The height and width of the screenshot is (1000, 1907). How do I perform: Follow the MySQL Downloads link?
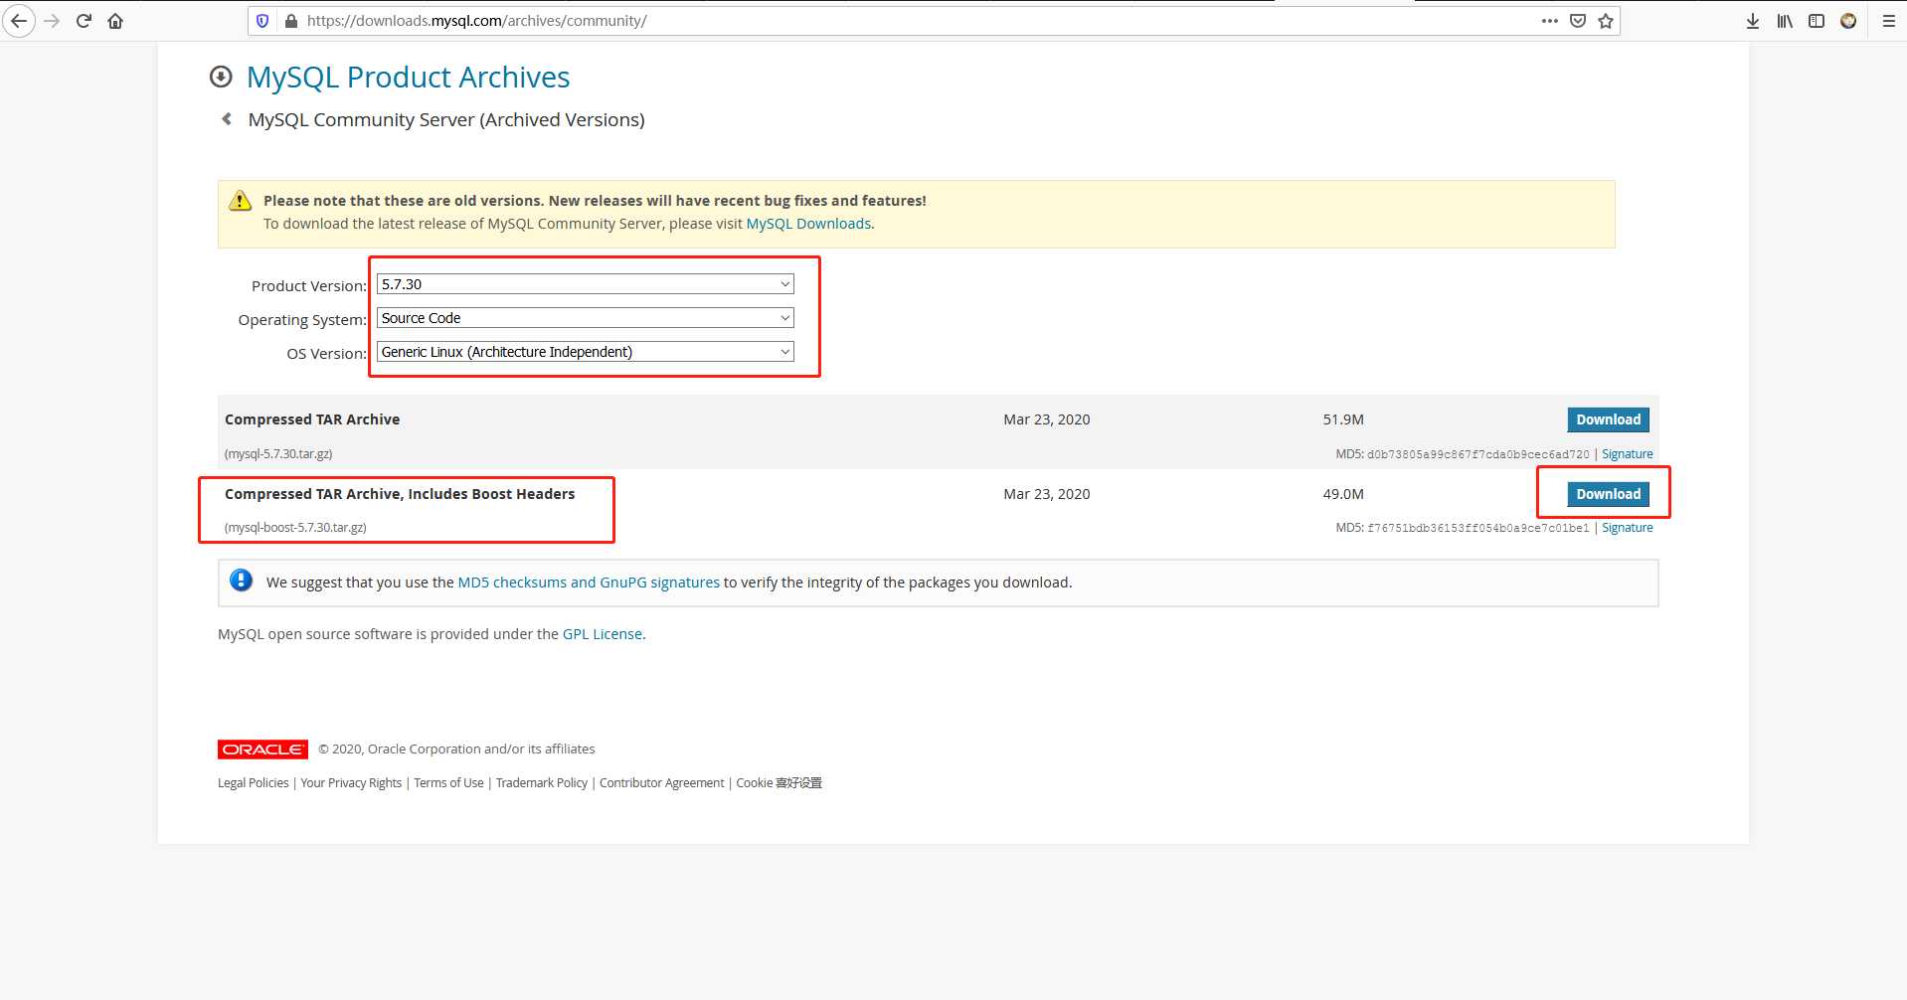808,224
